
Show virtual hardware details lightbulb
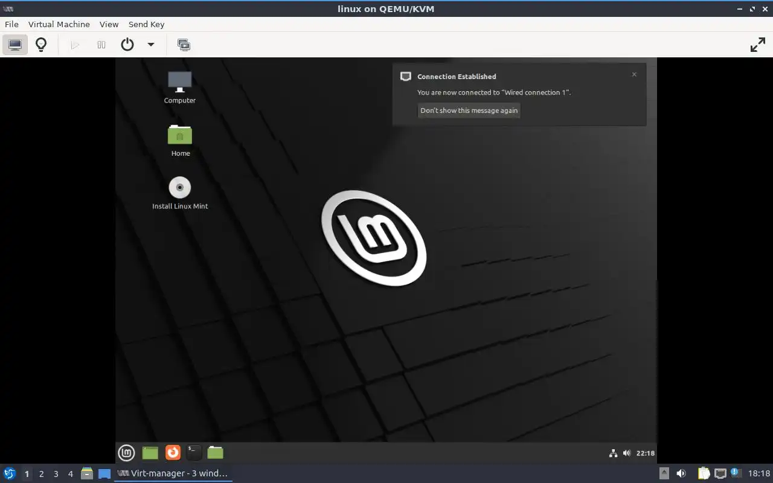tap(41, 45)
